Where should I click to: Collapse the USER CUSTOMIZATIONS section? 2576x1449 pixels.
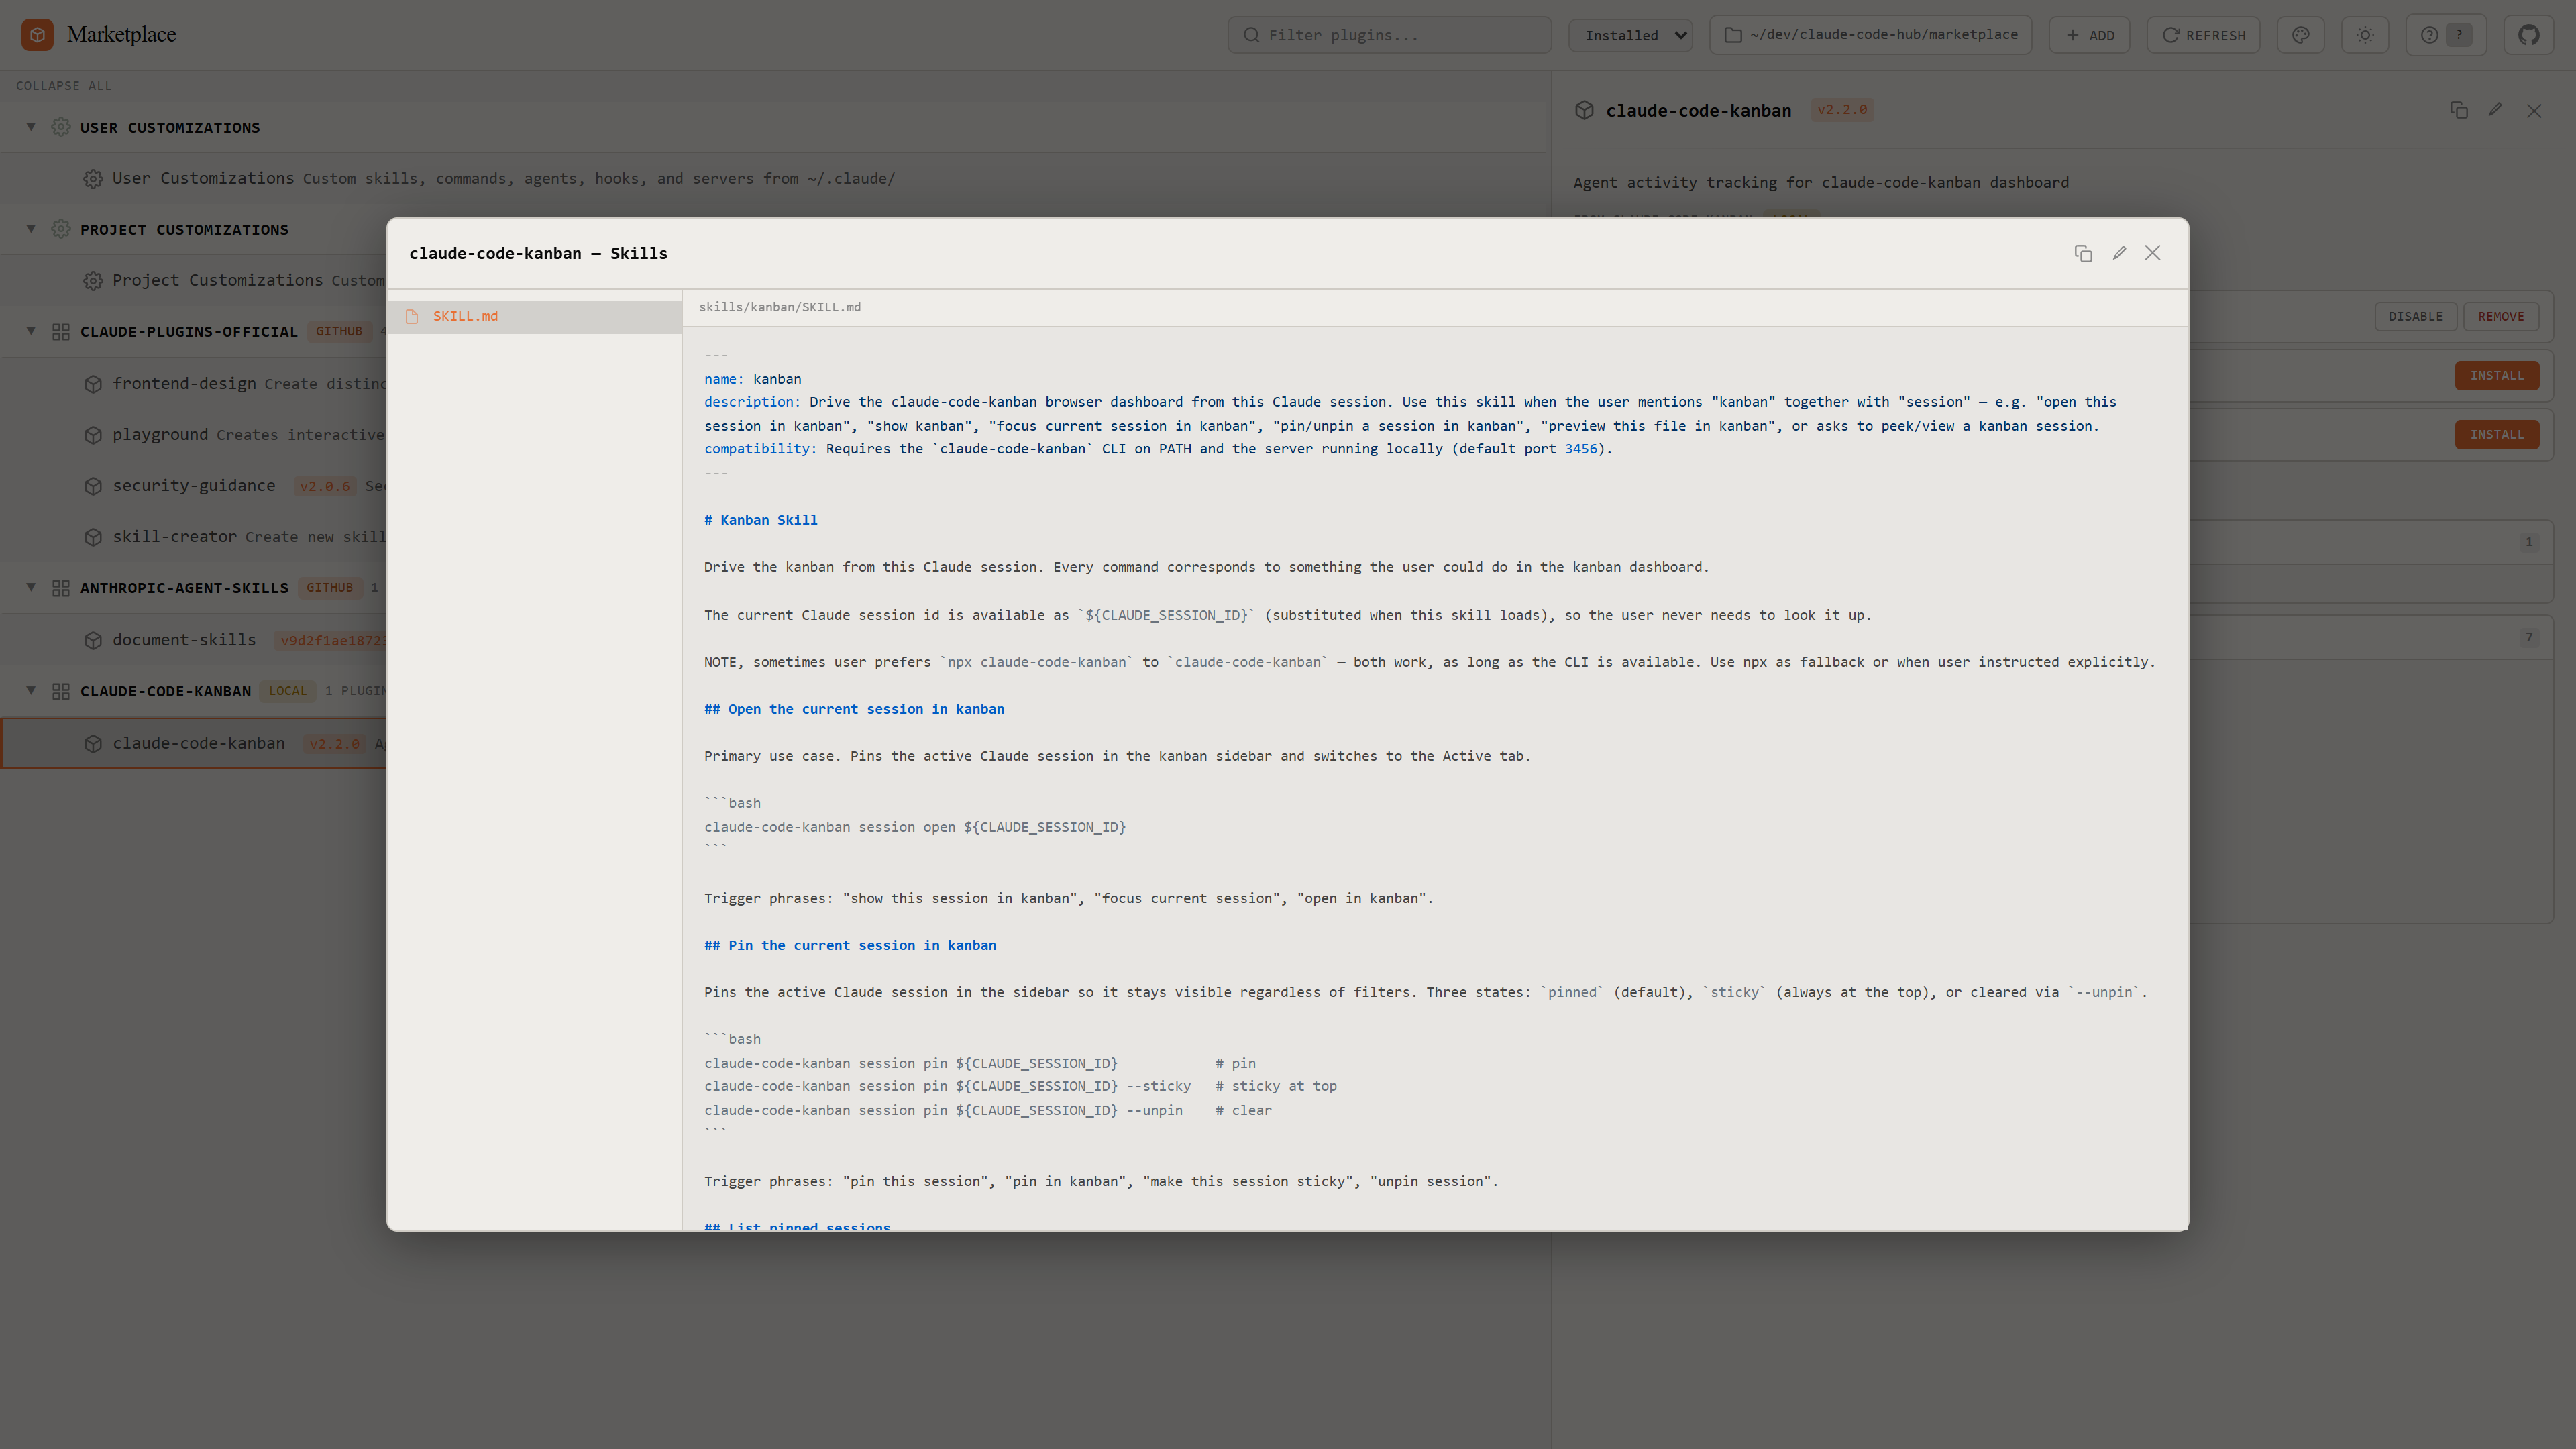click(31, 127)
